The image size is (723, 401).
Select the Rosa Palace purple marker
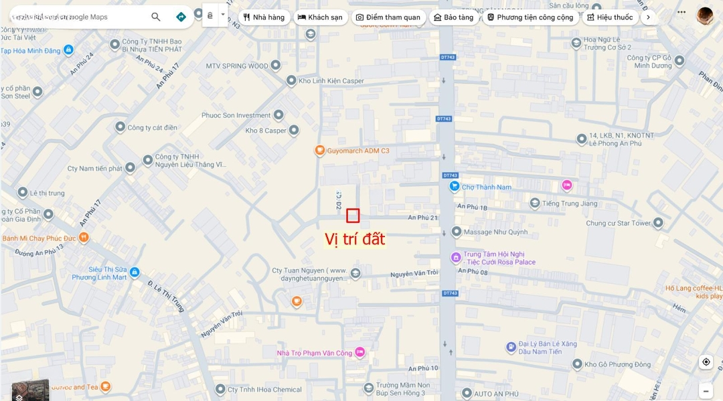coord(456,257)
